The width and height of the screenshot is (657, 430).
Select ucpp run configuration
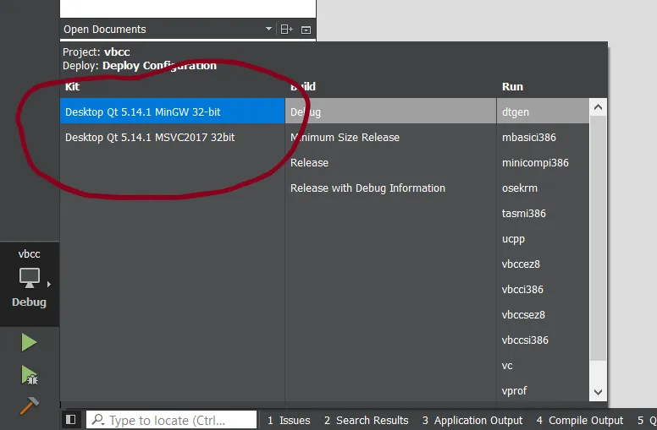[543, 239]
